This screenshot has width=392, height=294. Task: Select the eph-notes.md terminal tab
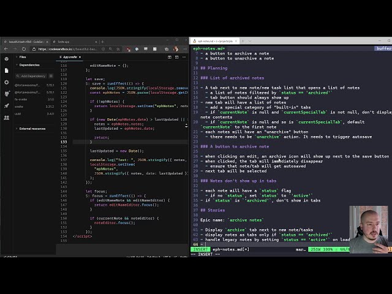coord(214,41)
